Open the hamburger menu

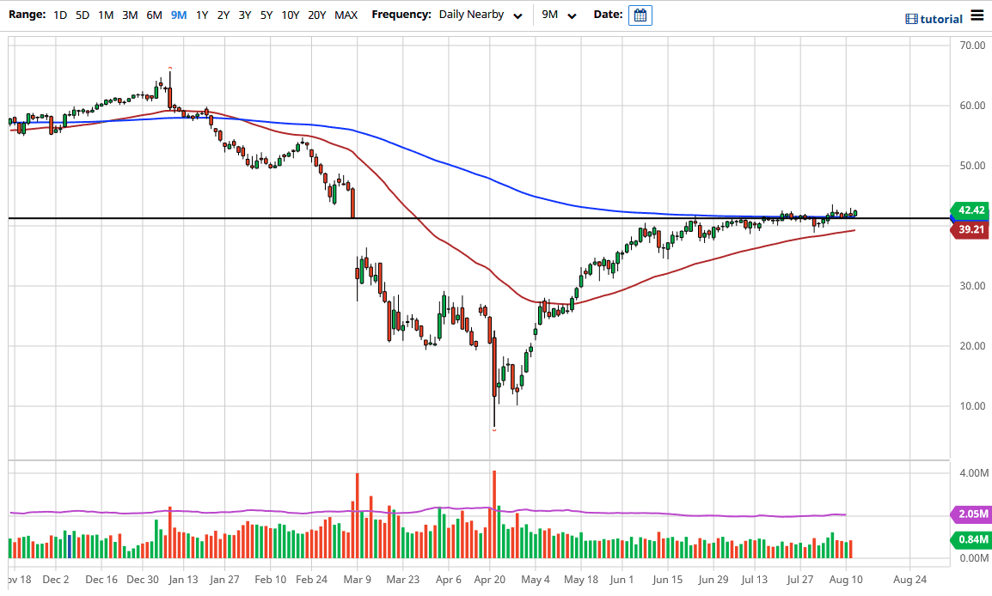(977, 15)
